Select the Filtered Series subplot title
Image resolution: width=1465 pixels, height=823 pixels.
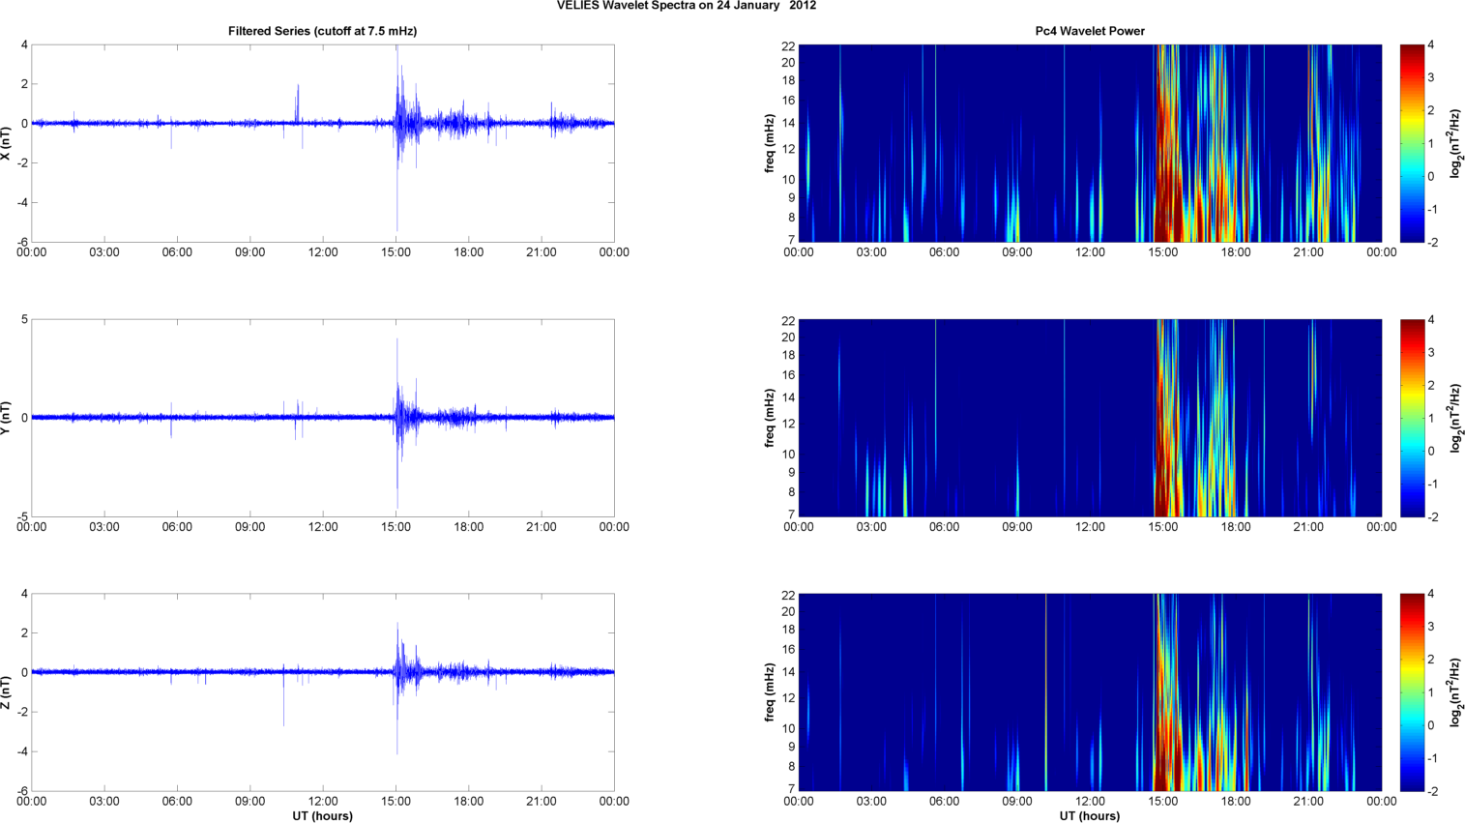pyautogui.click(x=322, y=31)
